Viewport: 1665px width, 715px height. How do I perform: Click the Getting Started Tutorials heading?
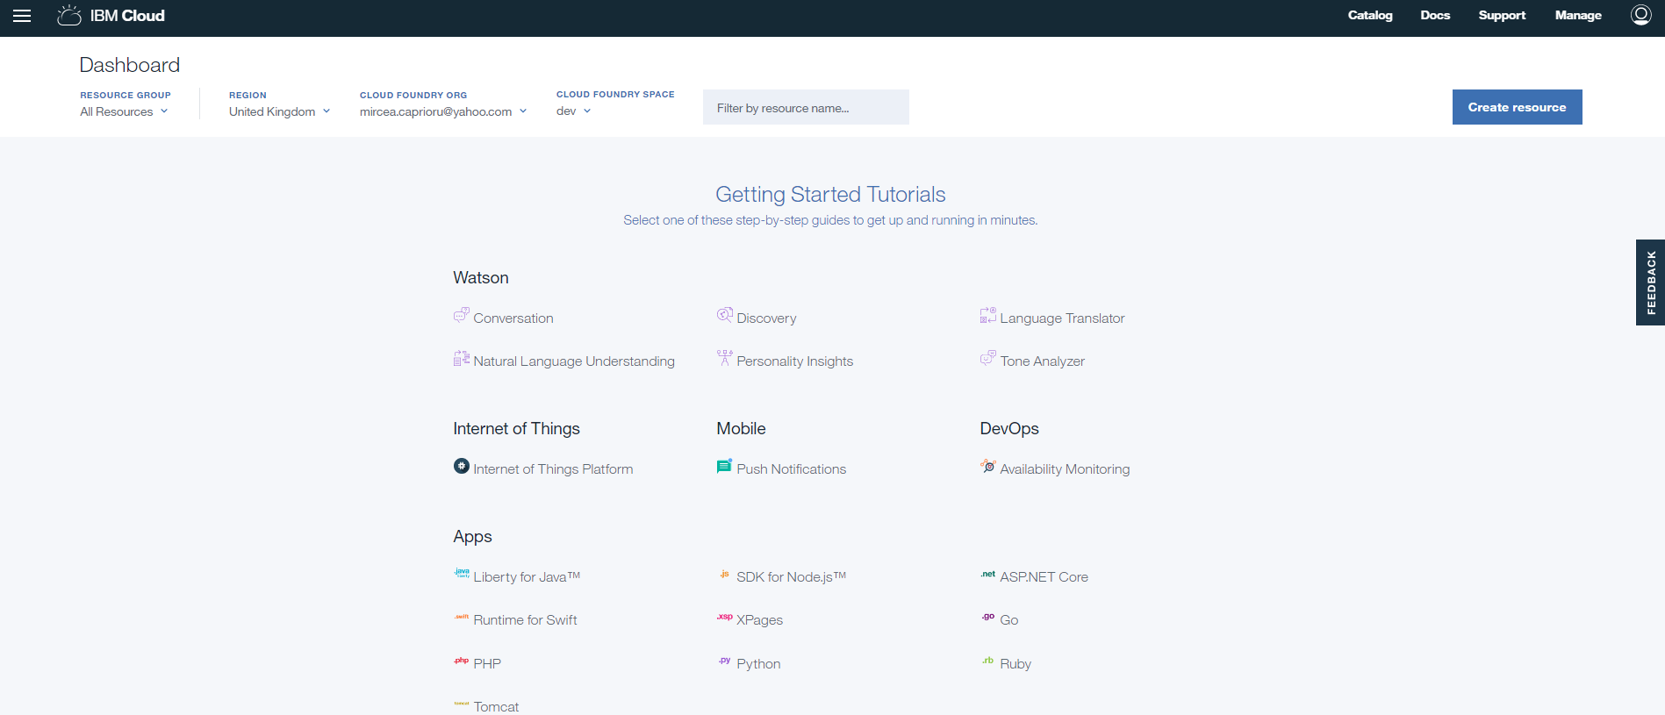click(830, 195)
